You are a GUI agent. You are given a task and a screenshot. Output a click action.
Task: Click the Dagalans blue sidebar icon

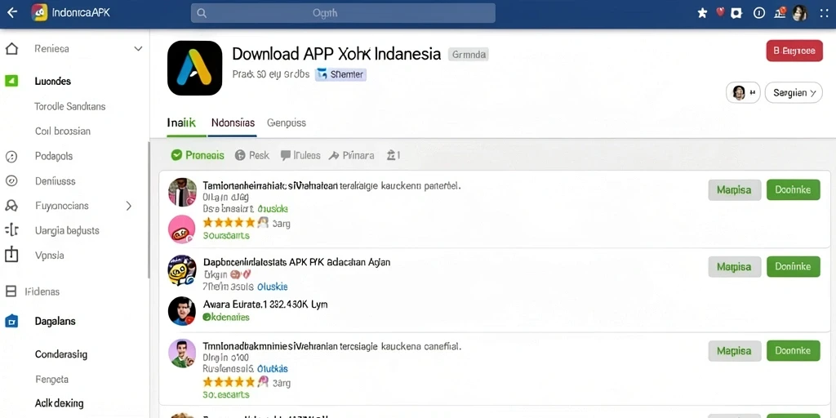click(x=11, y=322)
